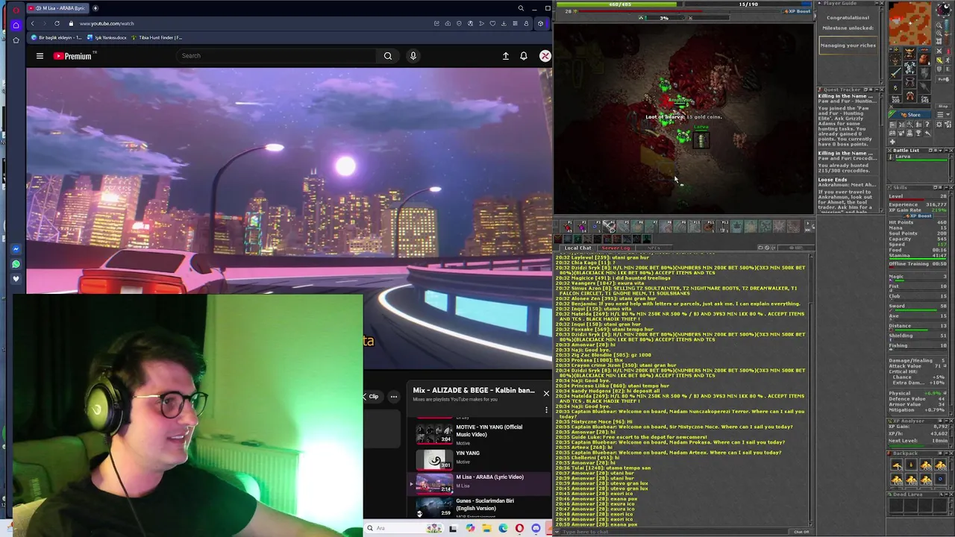Toggle Chat Off button in Tibia
Image resolution: width=955 pixels, height=537 pixels.
(x=801, y=532)
